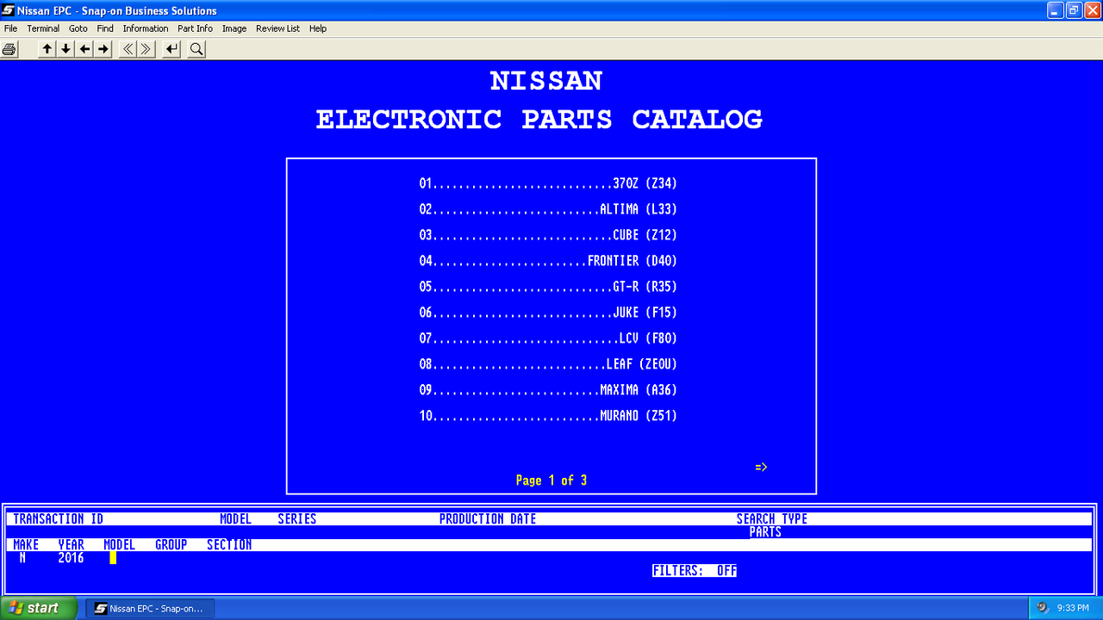Click the SECTION column label
Image resolution: width=1103 pixels, height=620 pixels.
[229, 545]
